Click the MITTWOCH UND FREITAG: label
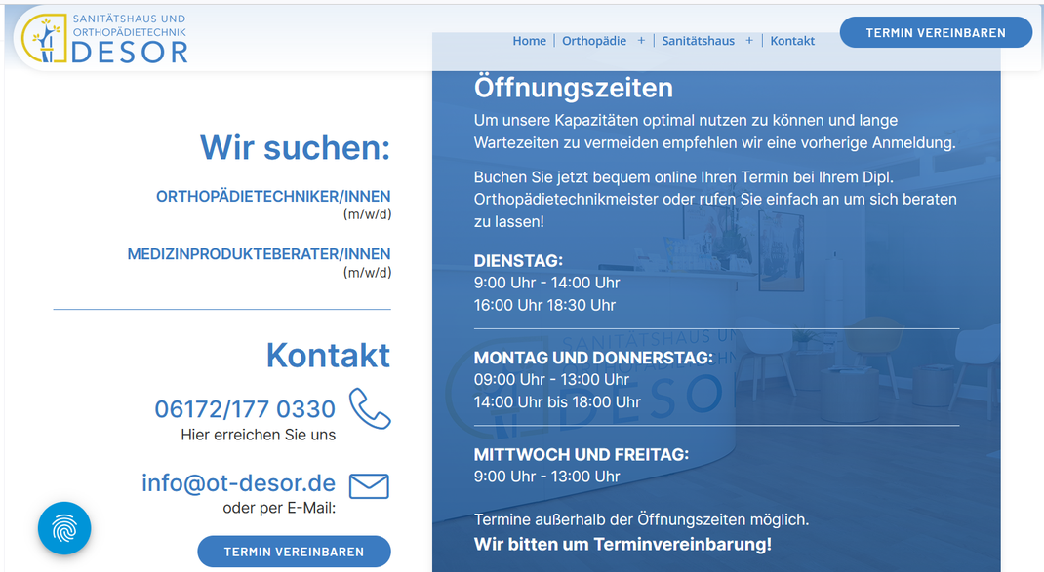 pyautogui.click(x=582, y=455)
